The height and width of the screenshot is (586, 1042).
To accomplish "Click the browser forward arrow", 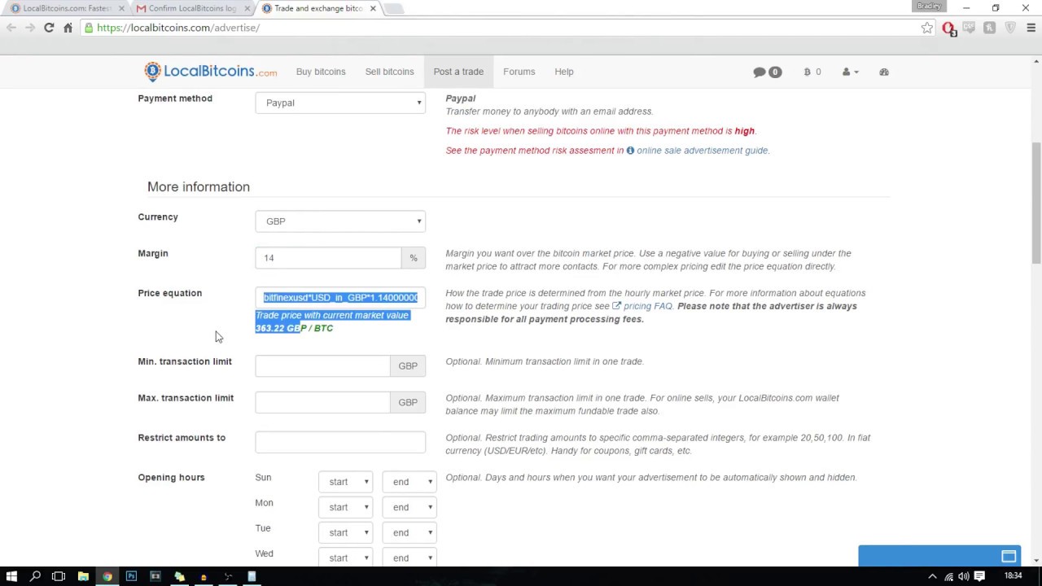I will [x=30, y=28].
